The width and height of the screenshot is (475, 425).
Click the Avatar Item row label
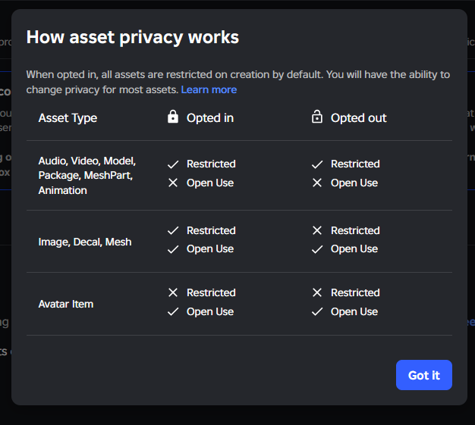(66, 304)
